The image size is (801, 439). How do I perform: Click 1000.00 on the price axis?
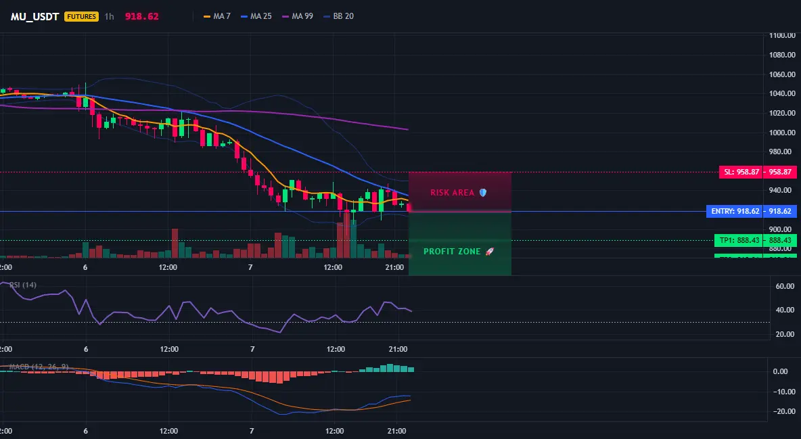coord(782,133)
